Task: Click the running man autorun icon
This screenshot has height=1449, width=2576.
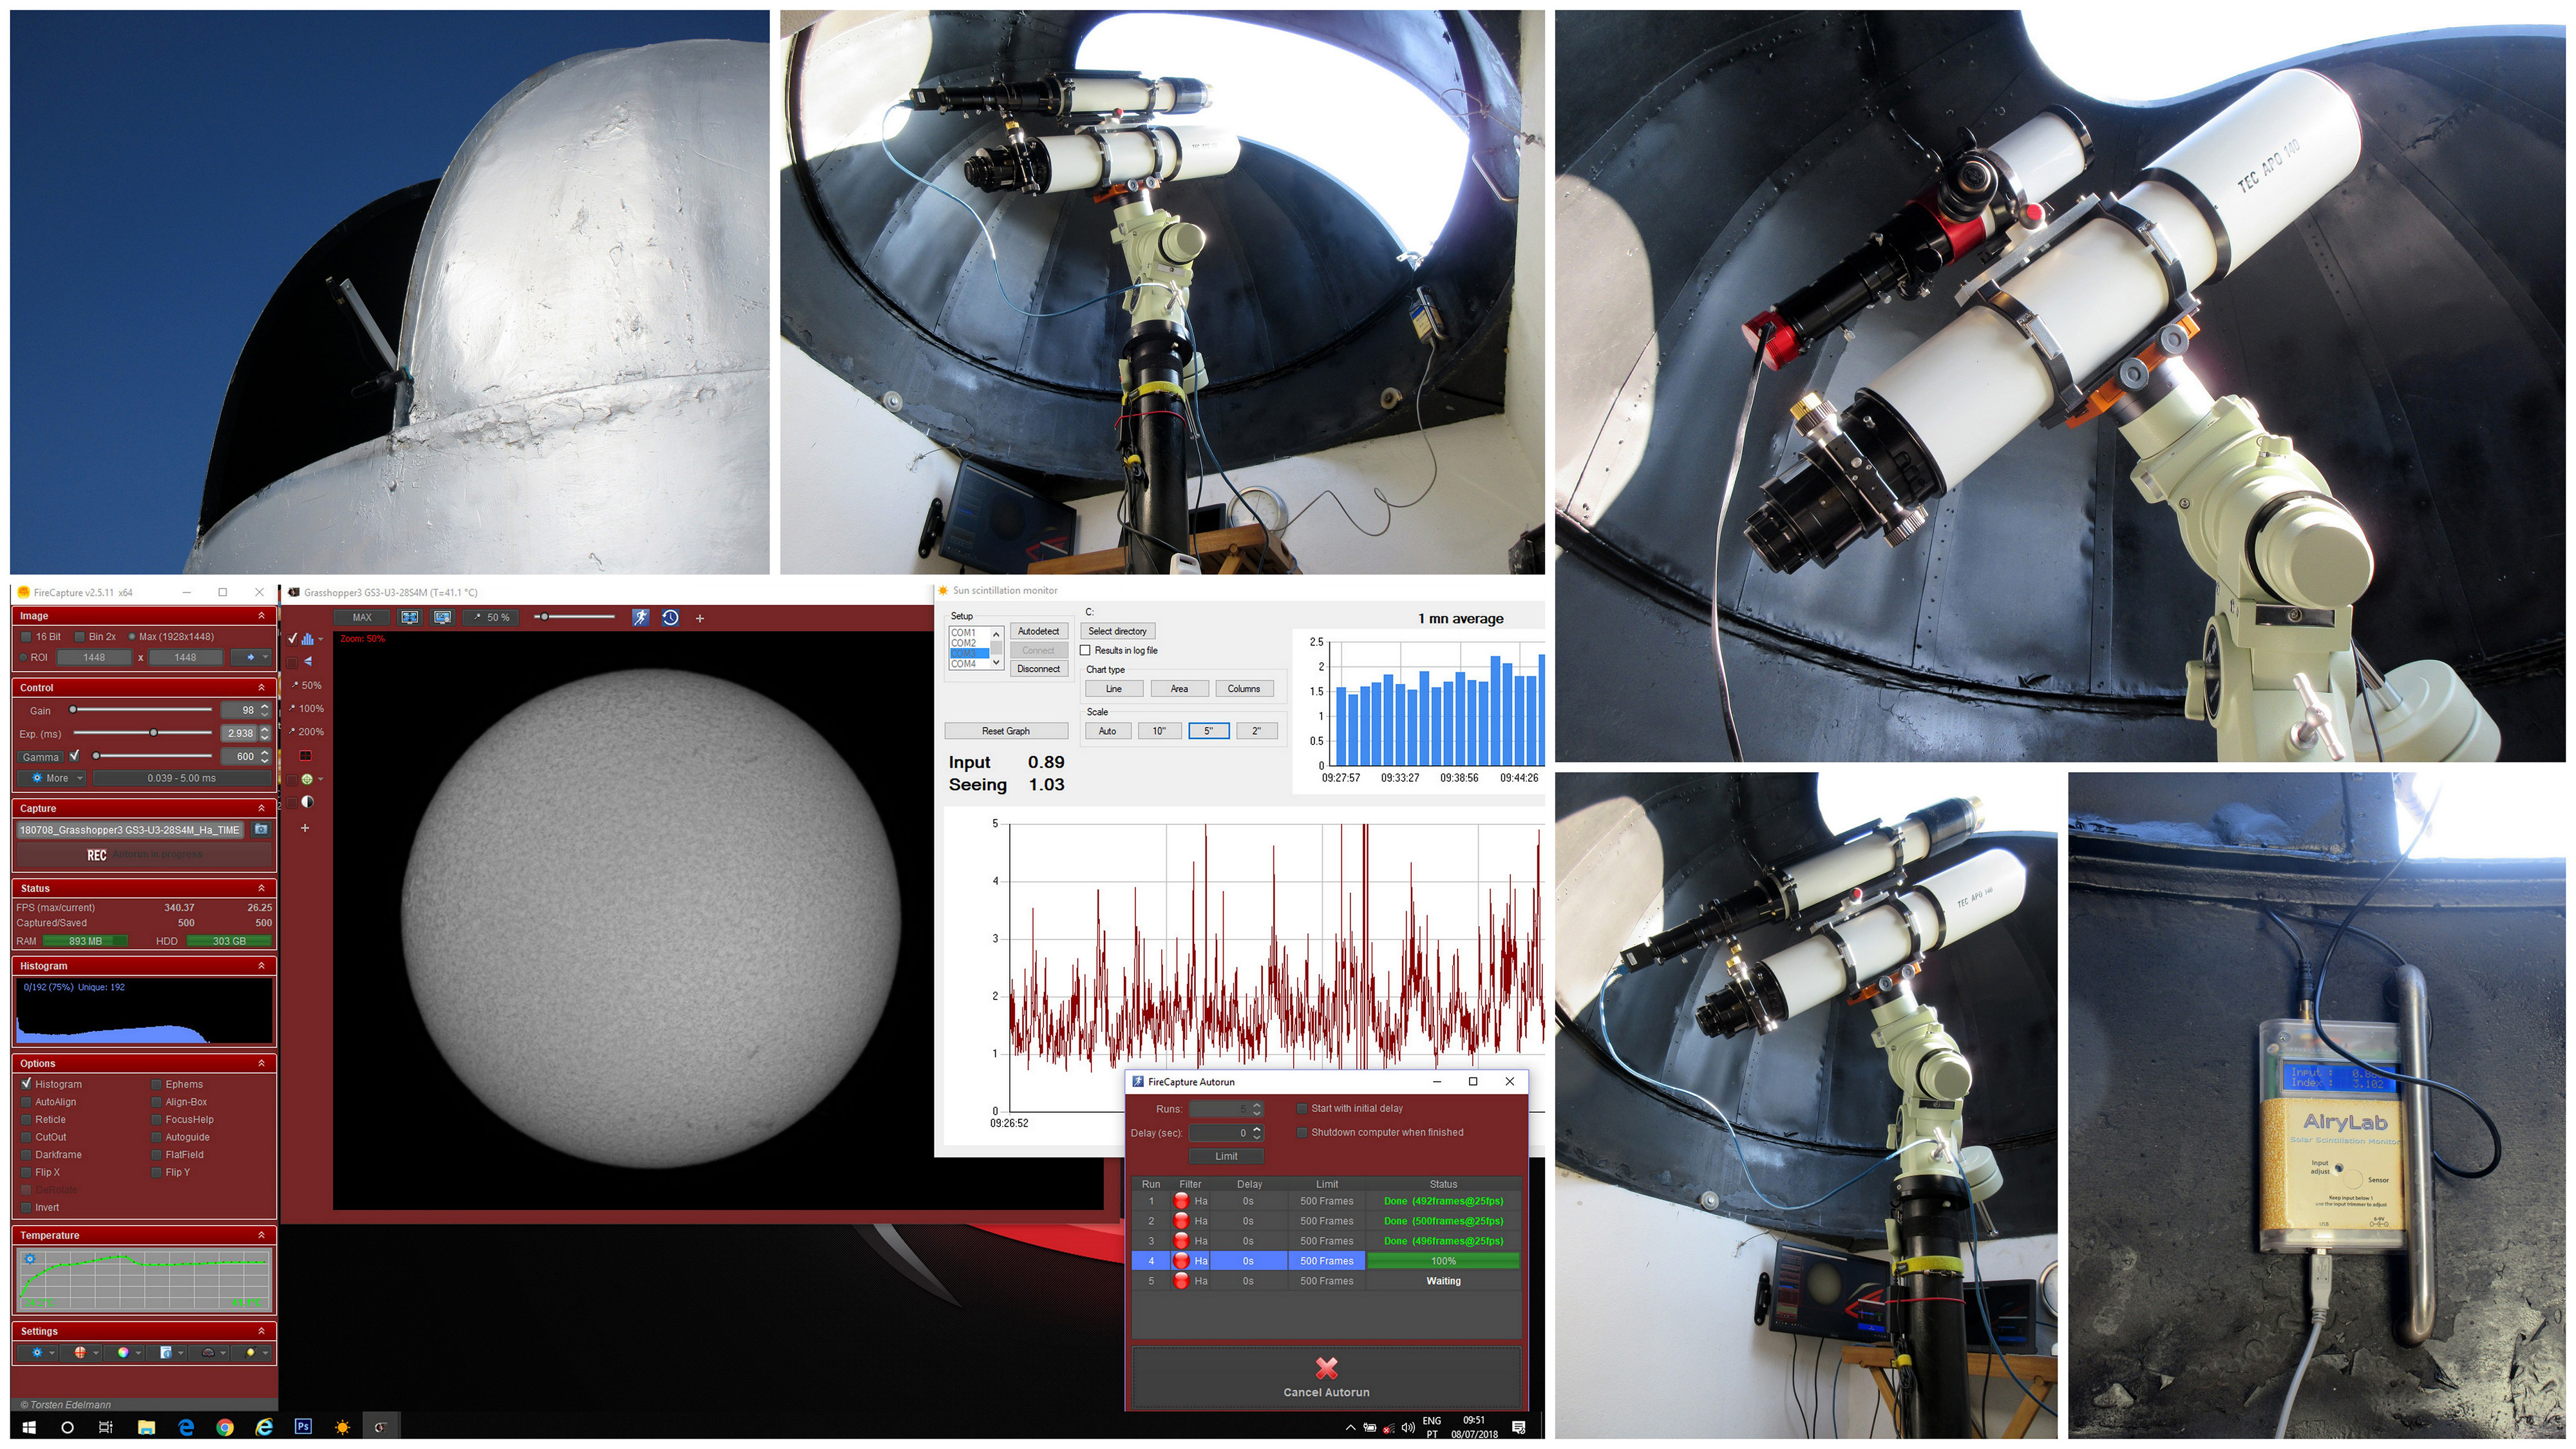Action: click(x=640, y=618)
